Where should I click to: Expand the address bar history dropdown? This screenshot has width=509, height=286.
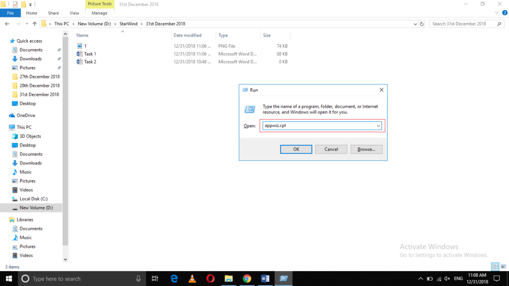point(415,24)
